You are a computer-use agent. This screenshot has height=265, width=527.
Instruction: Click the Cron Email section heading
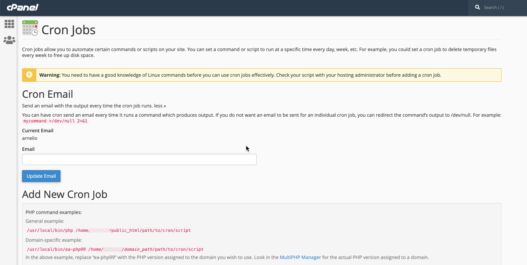[47, 94]
